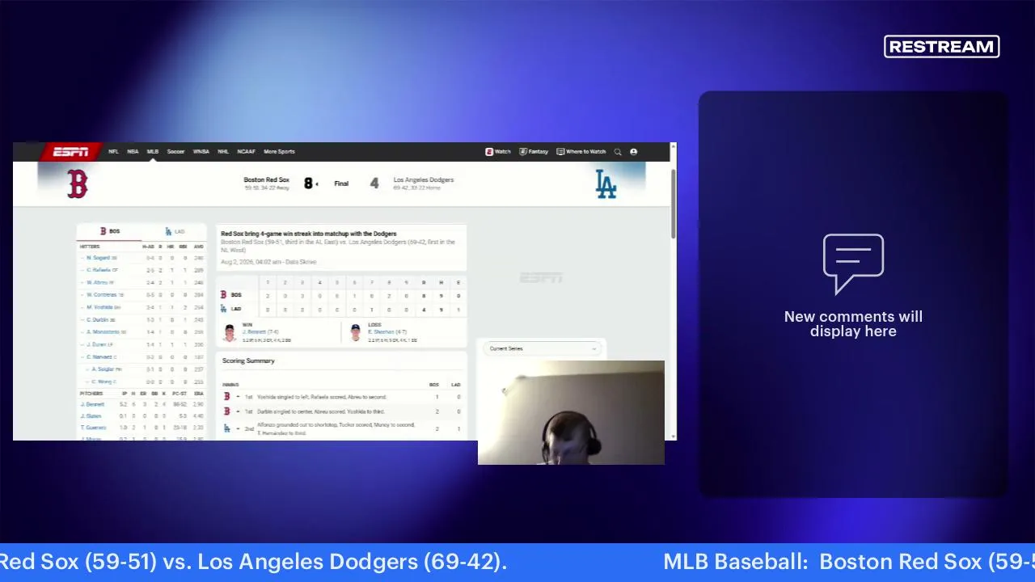Open hitter W. Contreras's player link

tap(102, 295)
